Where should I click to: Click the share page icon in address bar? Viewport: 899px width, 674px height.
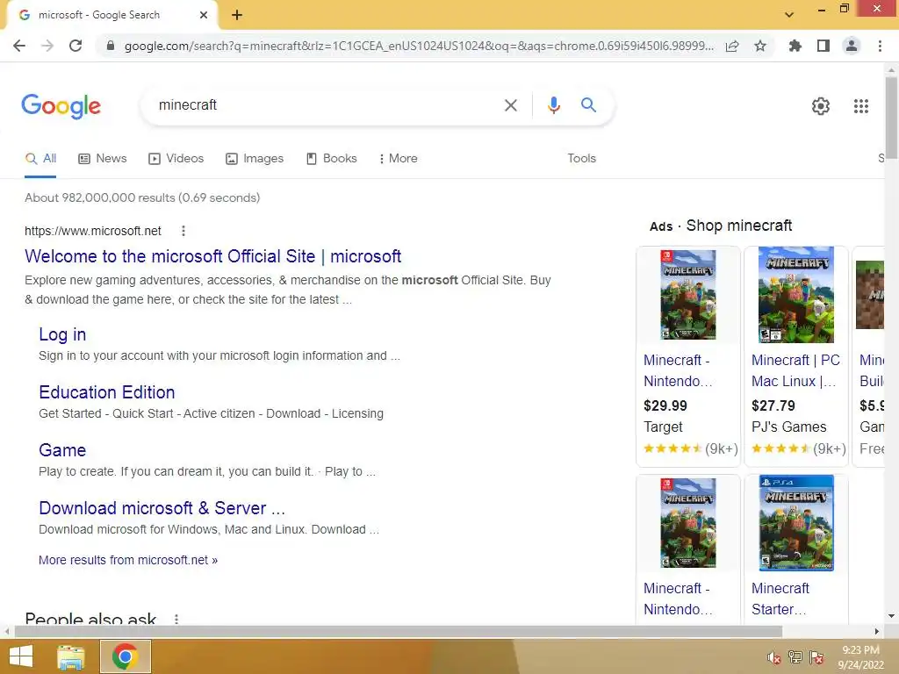click(x=732, y=46)
